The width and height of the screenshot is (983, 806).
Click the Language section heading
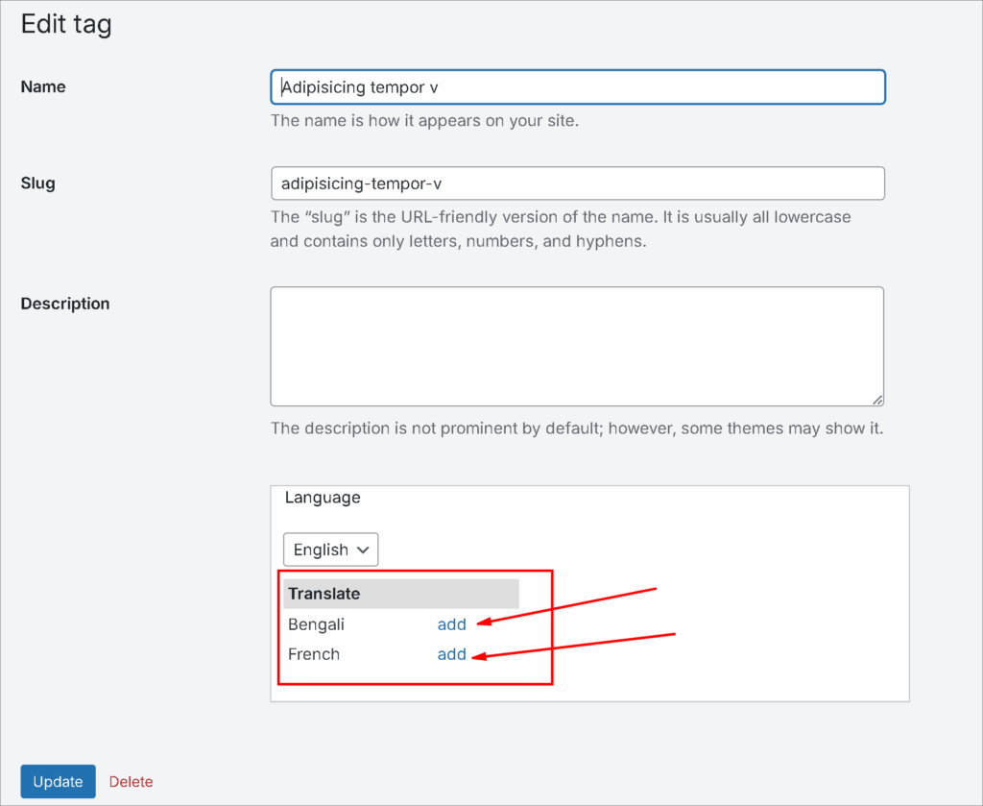323,498
